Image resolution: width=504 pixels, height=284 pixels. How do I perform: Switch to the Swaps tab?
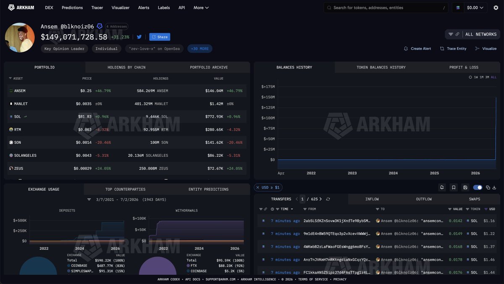point(475,199)
